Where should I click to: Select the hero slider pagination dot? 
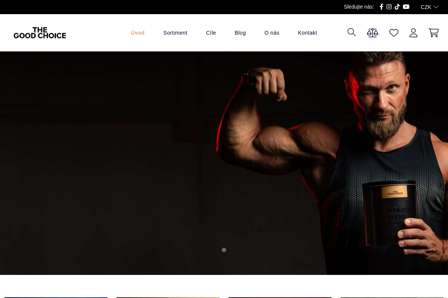(224, 250)
